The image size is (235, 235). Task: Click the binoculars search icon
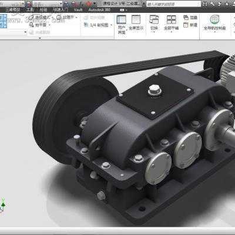[204, 4]
